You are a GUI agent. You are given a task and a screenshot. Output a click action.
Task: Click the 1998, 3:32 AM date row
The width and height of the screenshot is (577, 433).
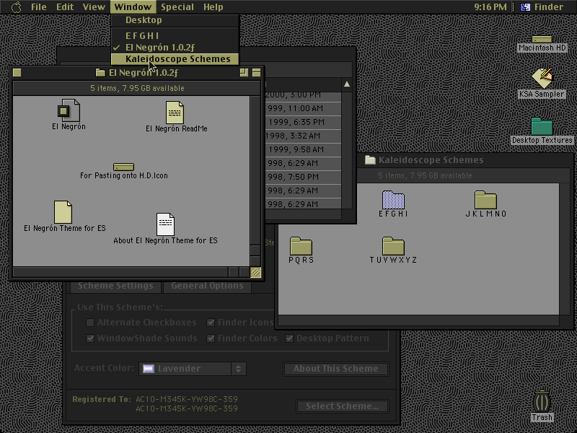(303, 136)
